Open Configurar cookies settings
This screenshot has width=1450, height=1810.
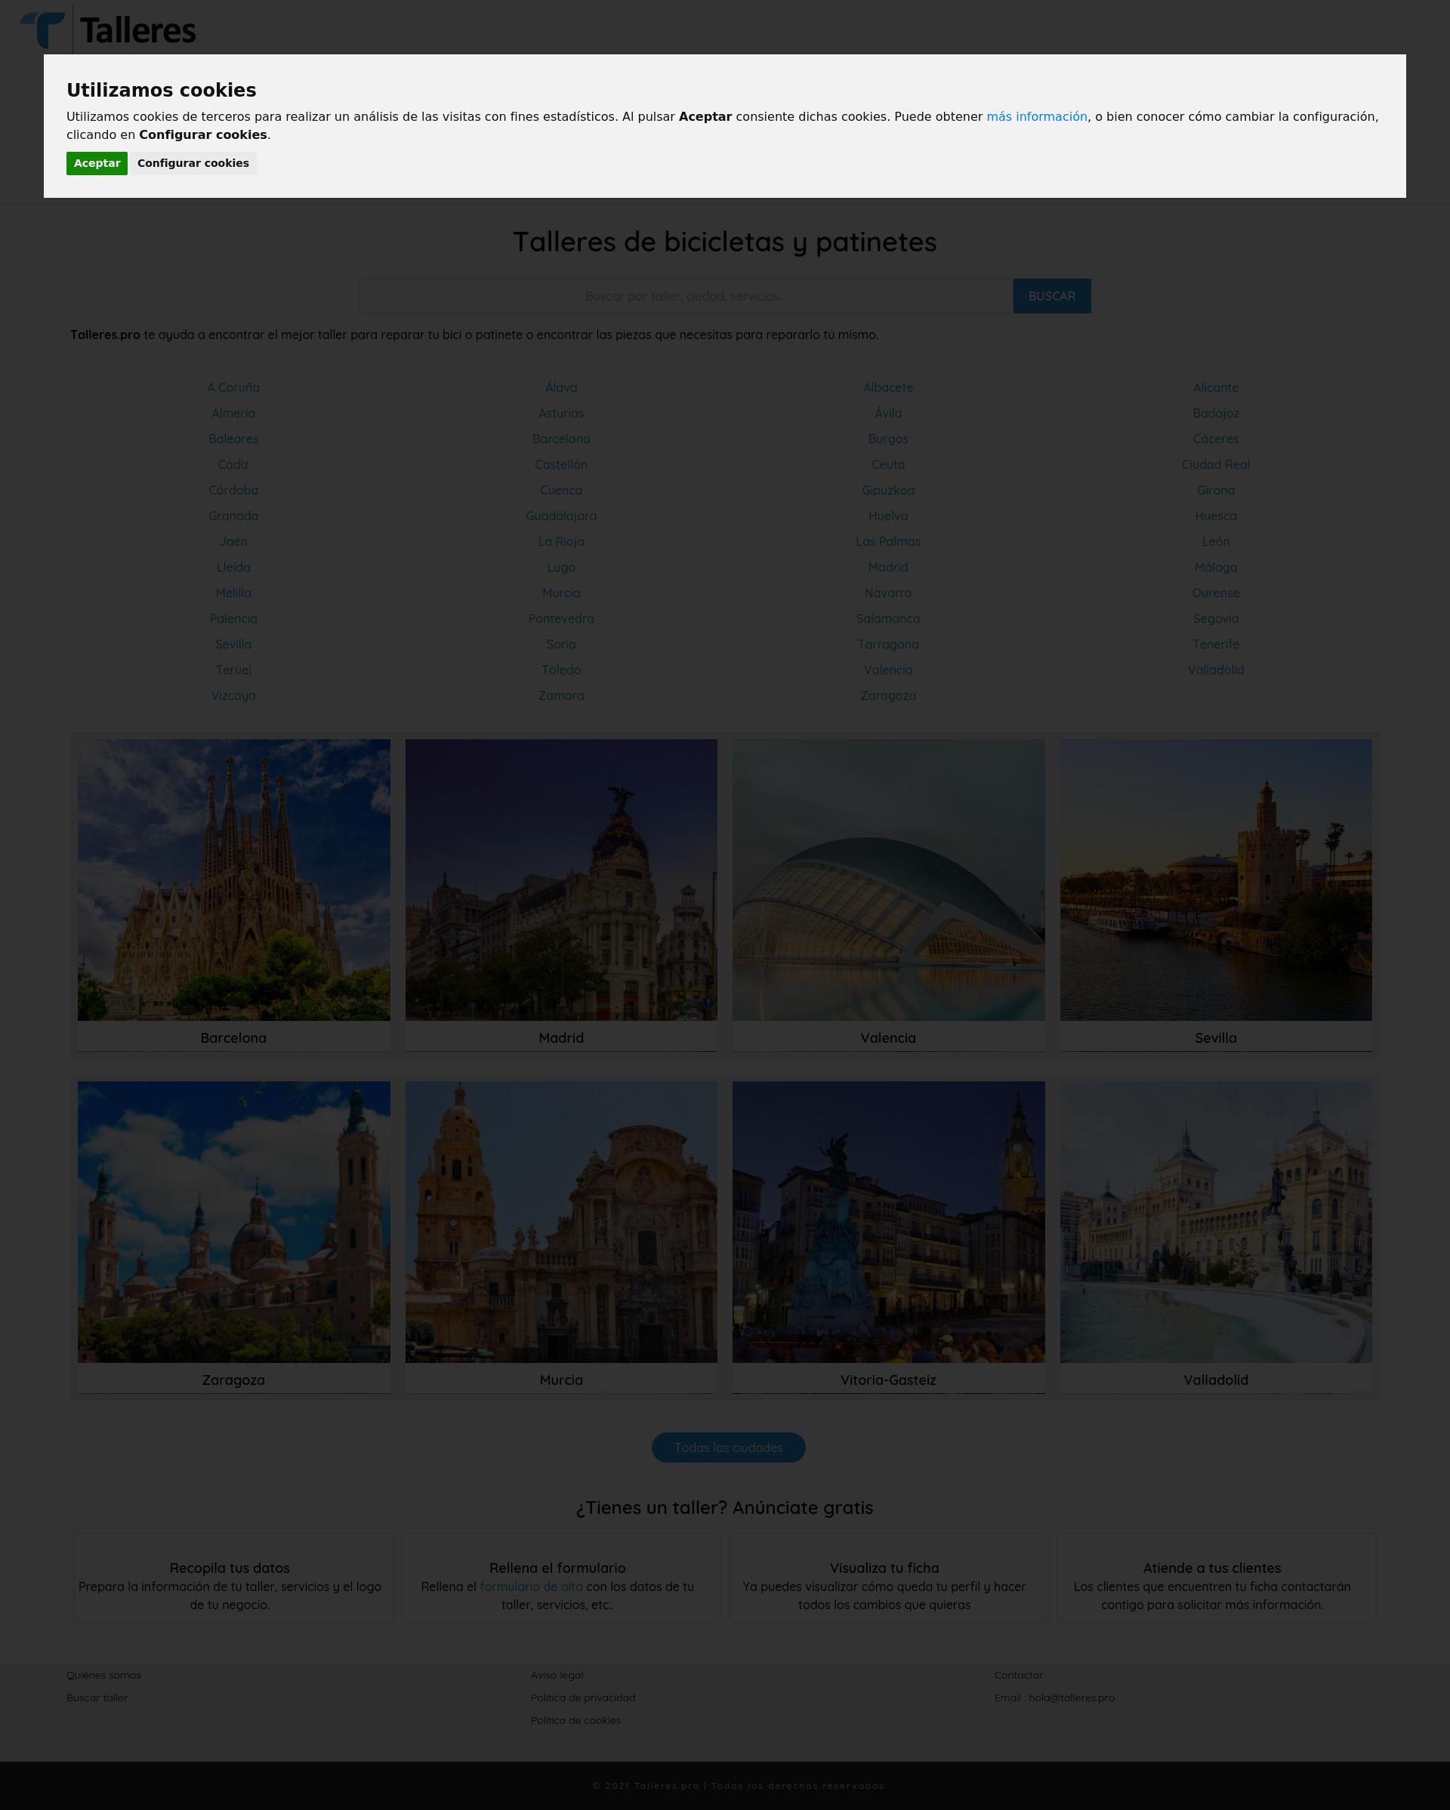coord(193,164)
